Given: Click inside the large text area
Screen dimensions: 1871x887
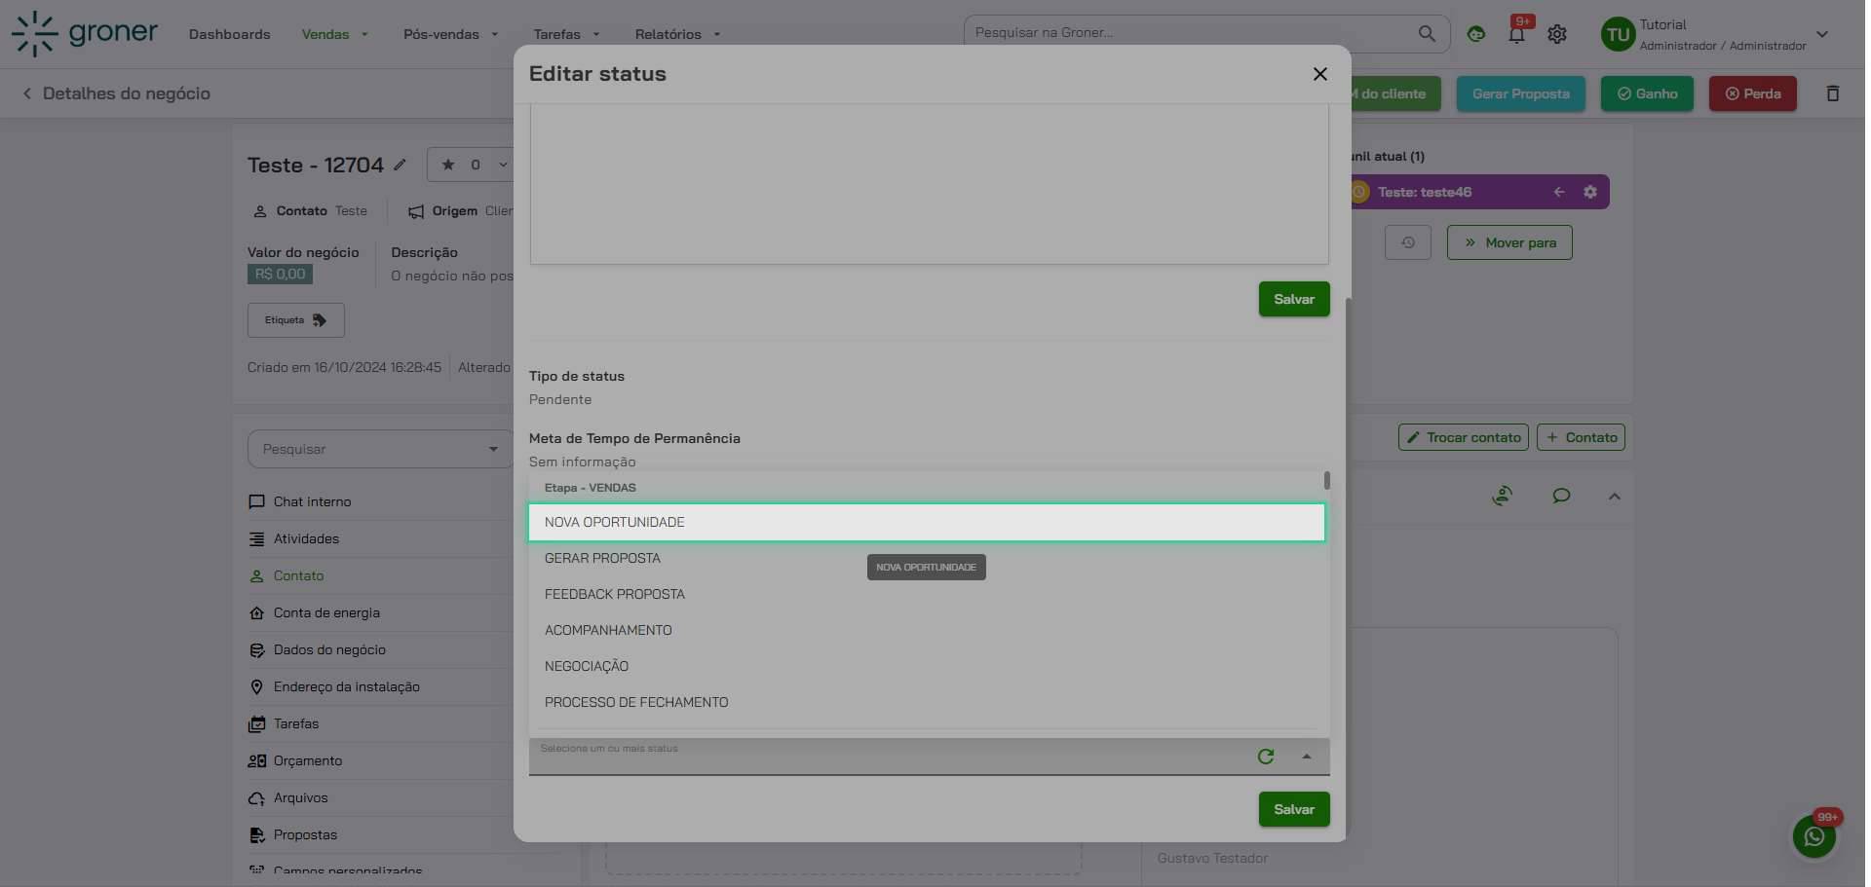Looking at the screenshot, I should pyautogui.click(x=929, y=183).
